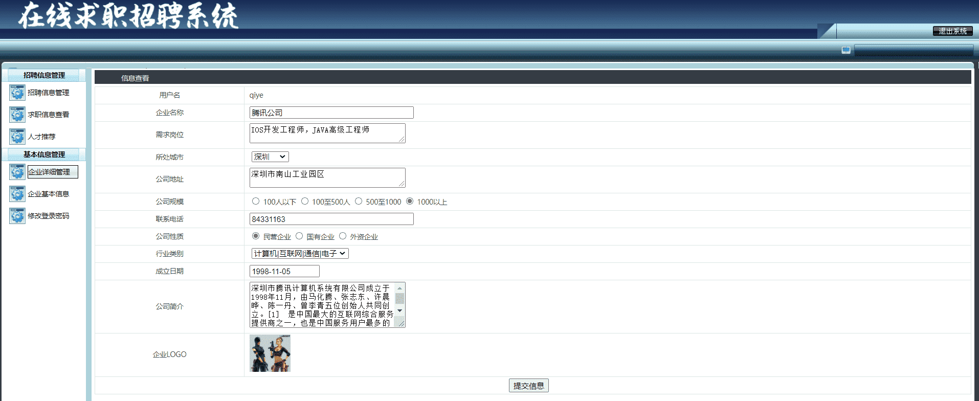Image resolution: width=979 pixels, height=401 pixels.
Task: Click the gear icon beside 企业详细管理
Action: tap(17, 172)
